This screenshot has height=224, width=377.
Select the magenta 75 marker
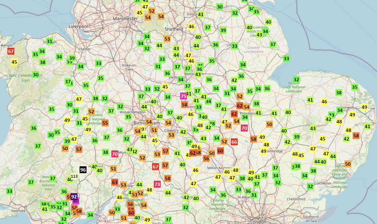(183, 96)
